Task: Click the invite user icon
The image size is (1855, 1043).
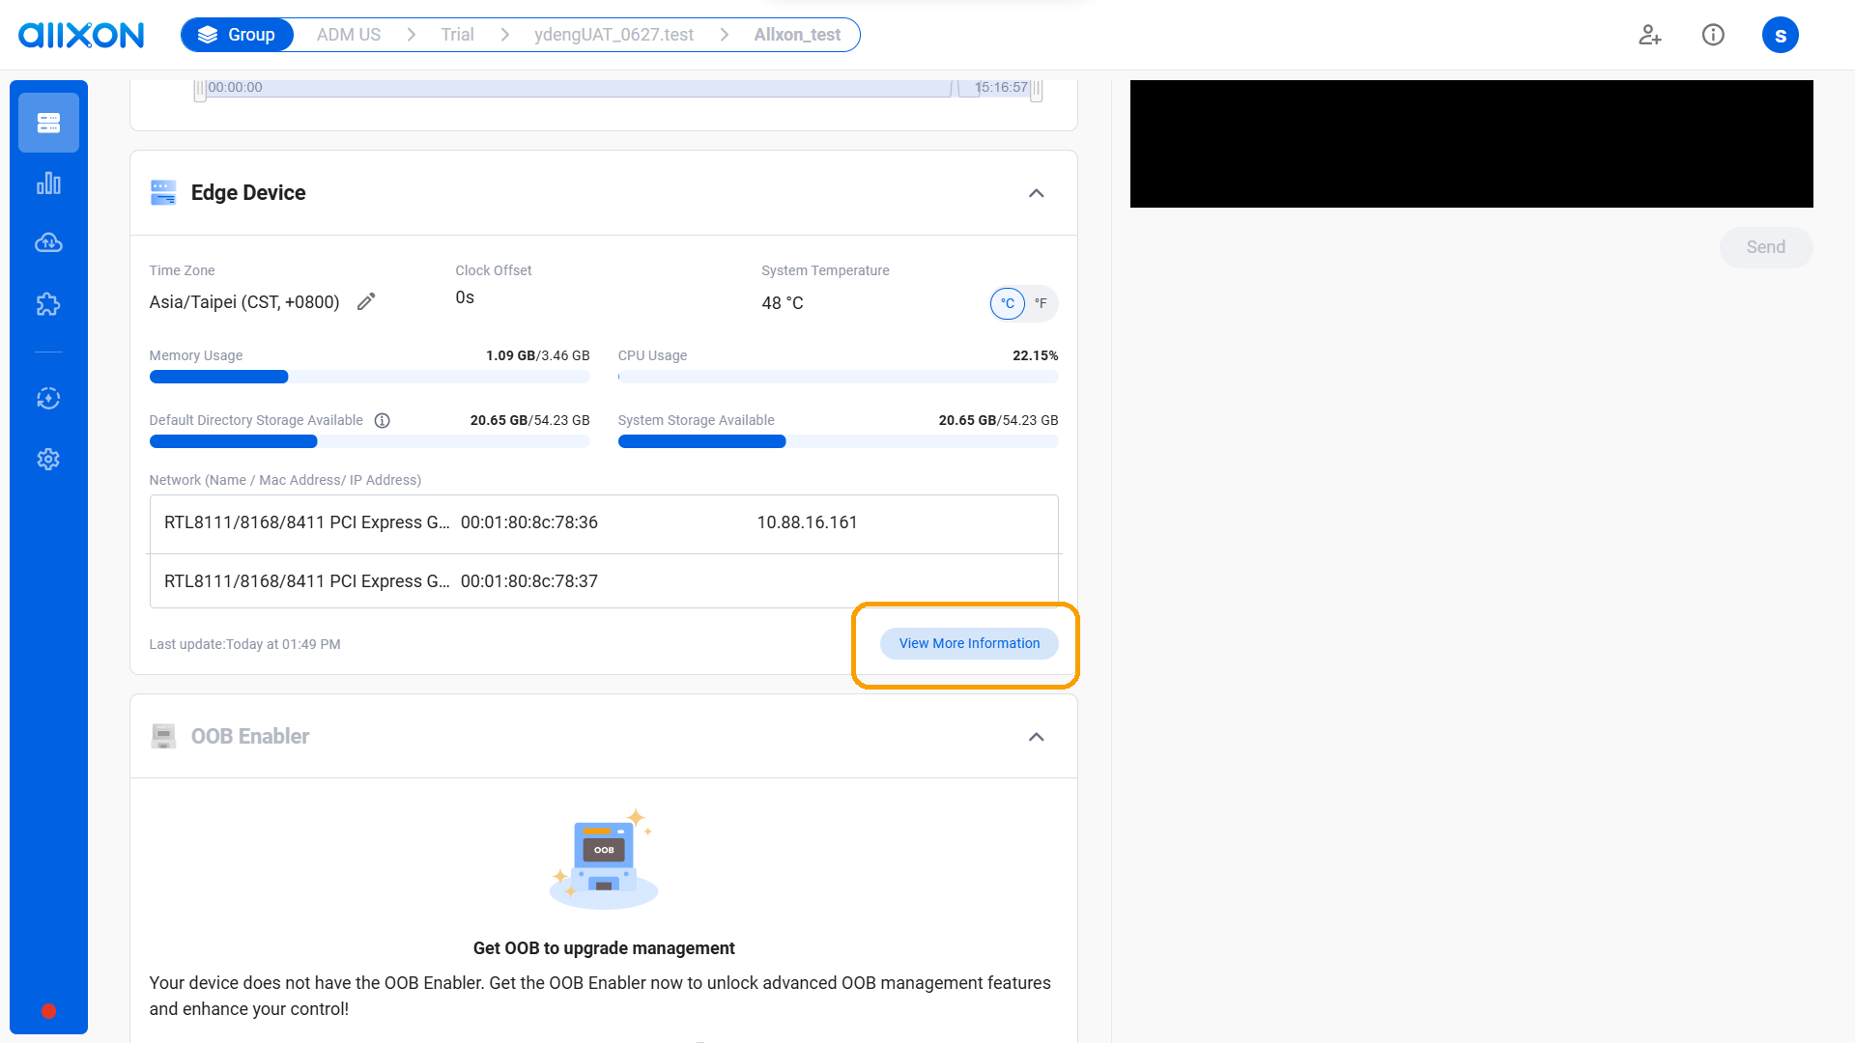Action: [1649, 35]
